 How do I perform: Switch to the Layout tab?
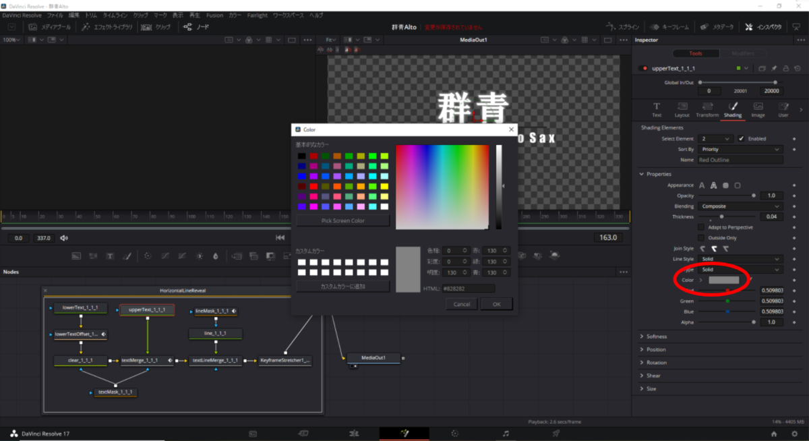click(x=682, y=110)
